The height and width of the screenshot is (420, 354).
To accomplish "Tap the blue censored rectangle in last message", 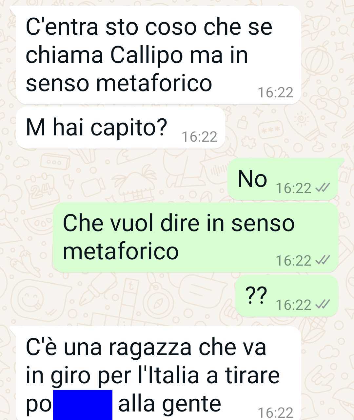I will [83, 405].
